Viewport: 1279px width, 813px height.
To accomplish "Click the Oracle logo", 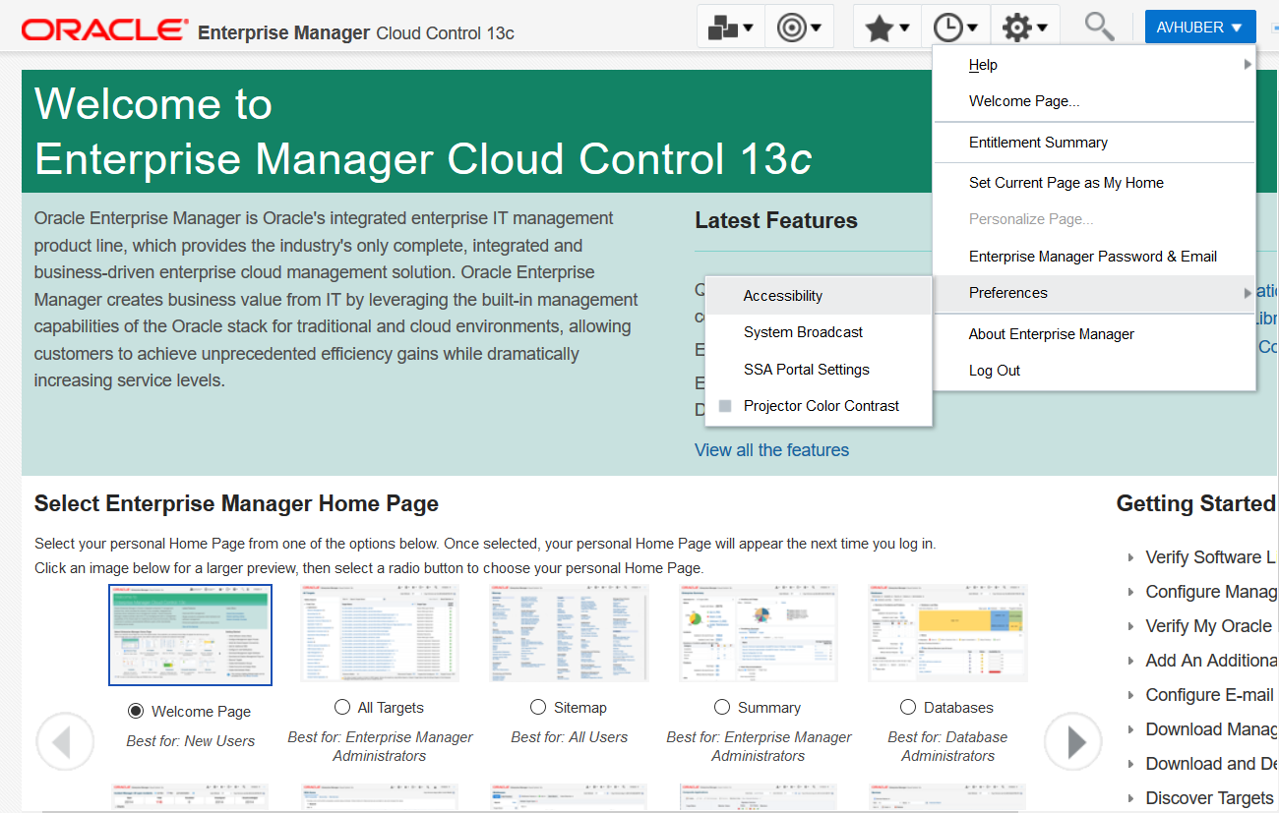I will [x=104, y=30].
